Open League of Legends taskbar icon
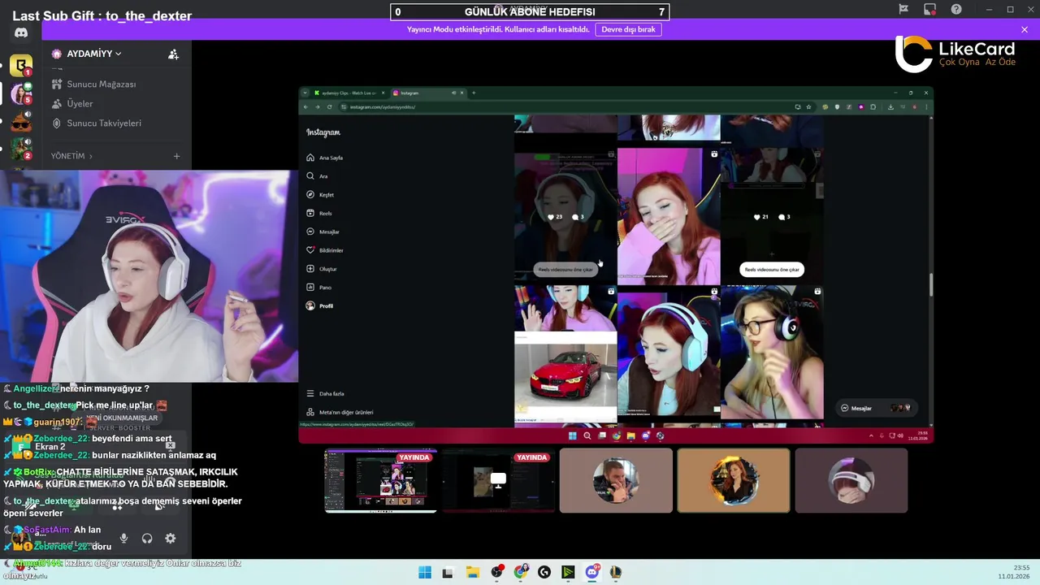Screen dimensions: 1040x585 (616, 572)
